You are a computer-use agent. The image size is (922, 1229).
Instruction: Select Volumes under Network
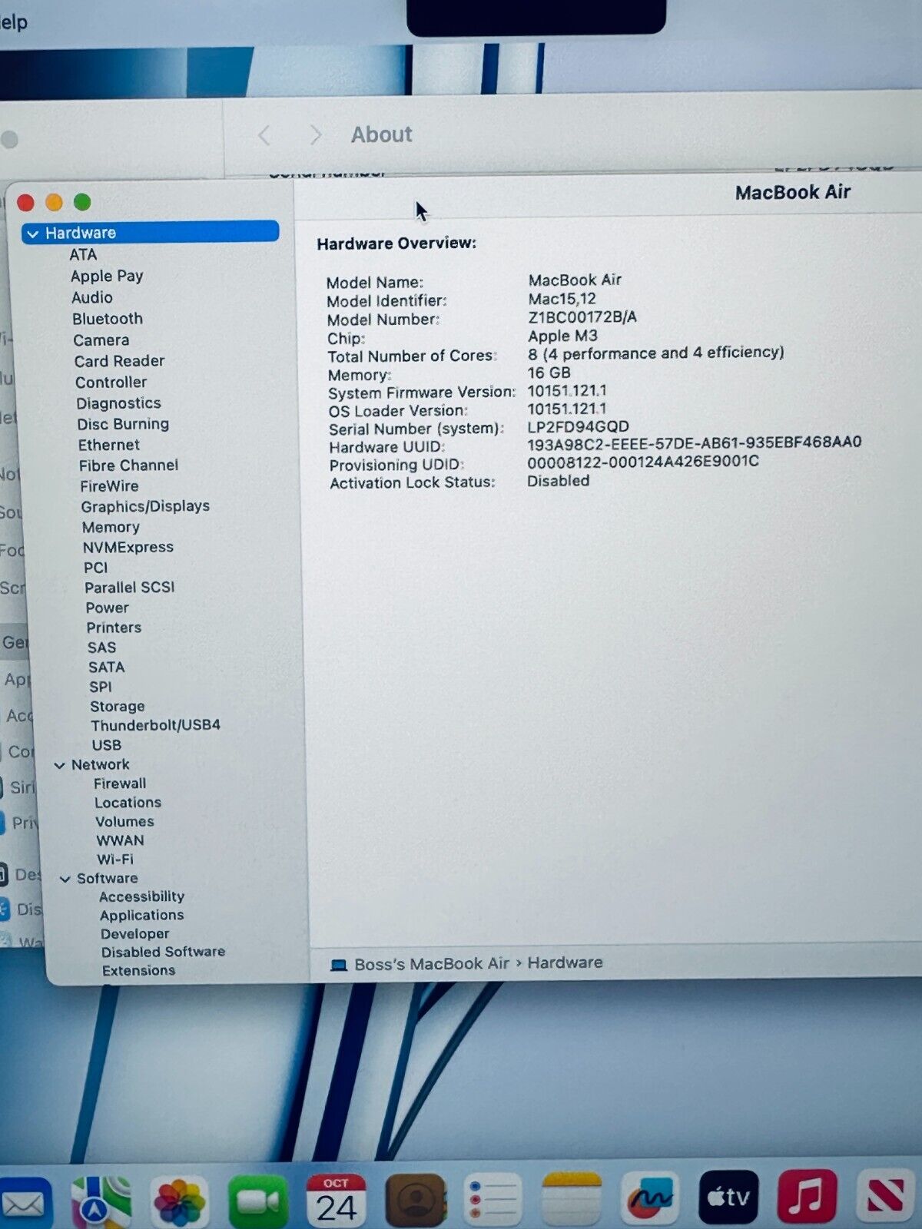point(124,822)
